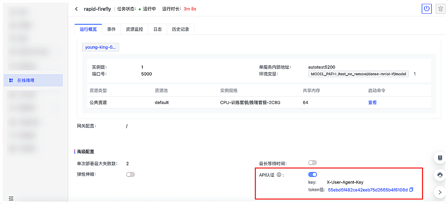
Task: Click the info icon next to API认证
Action: click(x=279, y=175)
